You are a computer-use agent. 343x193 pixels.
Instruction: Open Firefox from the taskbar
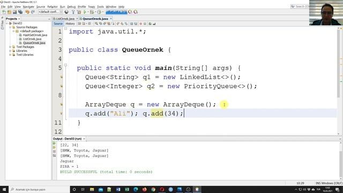144,189
